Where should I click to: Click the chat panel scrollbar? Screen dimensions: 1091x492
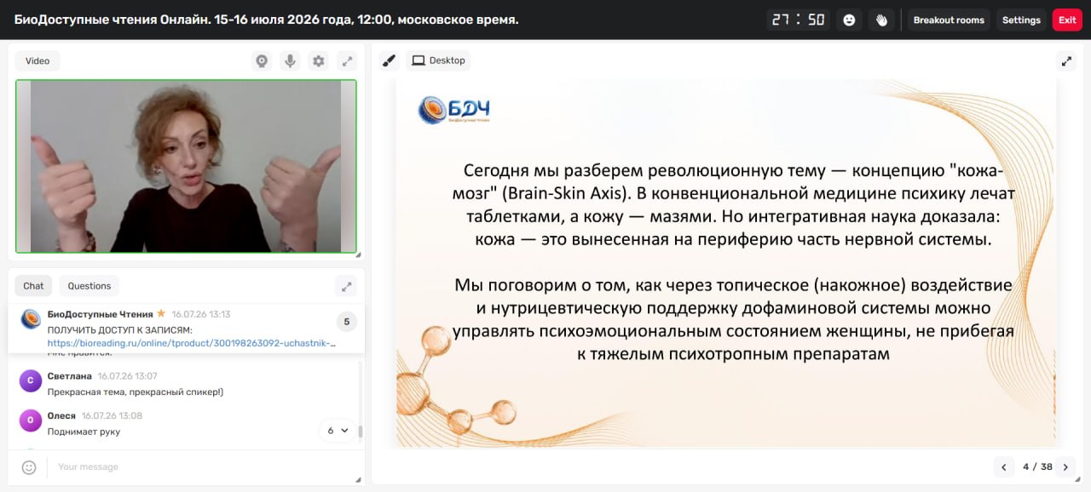pos(361,432)
